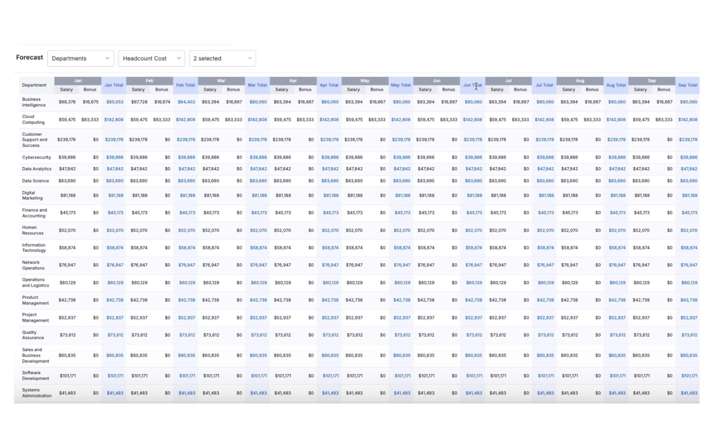Click Cloud Computing Jan Total $142,808

pos(114,120)
